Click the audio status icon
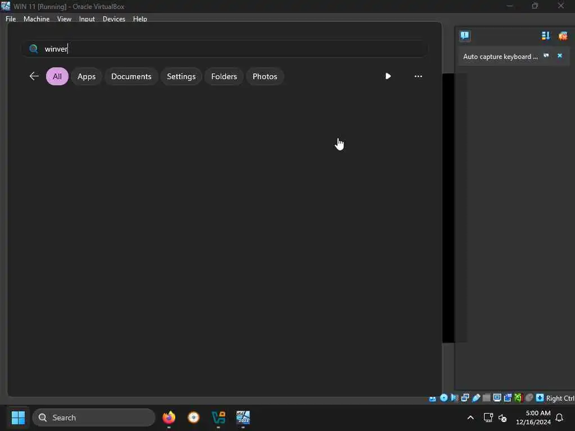The height and width of the screenshot is (431, 575). tap(454, 398)
